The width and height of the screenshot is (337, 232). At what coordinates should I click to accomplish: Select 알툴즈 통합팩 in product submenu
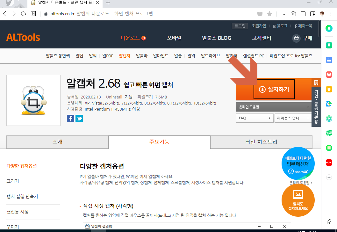tap(58, 56)
